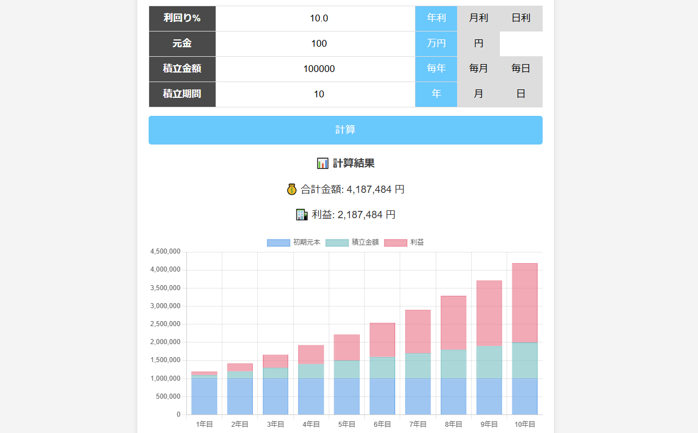The width and height of the screenshot is (698, 433).
Task: Set period unit to 月
Action: pyautogui.click(x=478, y=94)
